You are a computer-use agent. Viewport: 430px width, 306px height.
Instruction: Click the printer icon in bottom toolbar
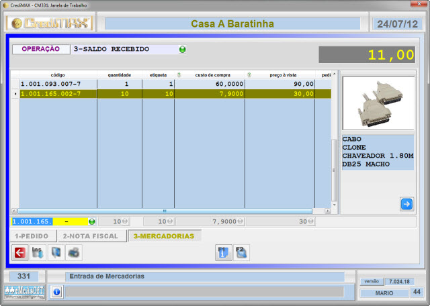73,252
